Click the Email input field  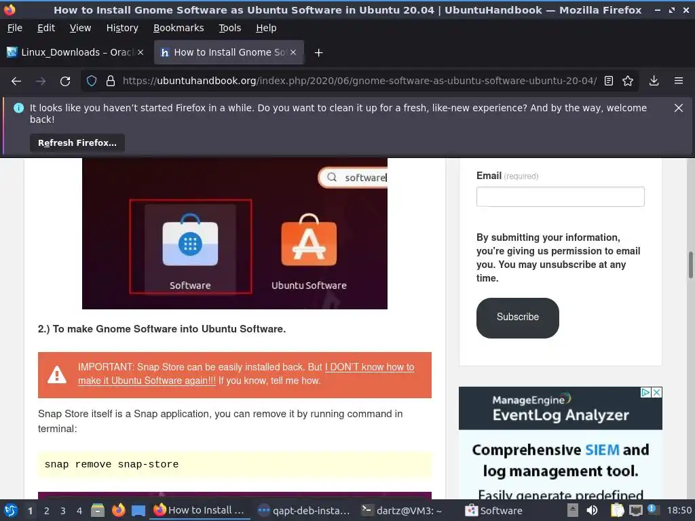(x=560, y=197)
